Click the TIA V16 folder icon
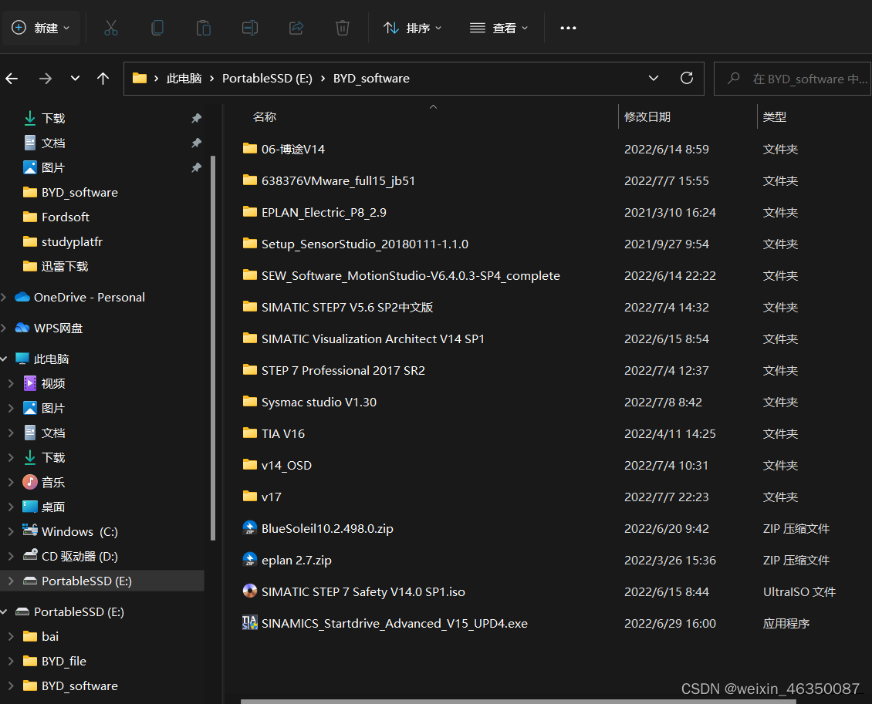Image resolution: width=872 pixels, height=704 pixels. click(250, 433)
